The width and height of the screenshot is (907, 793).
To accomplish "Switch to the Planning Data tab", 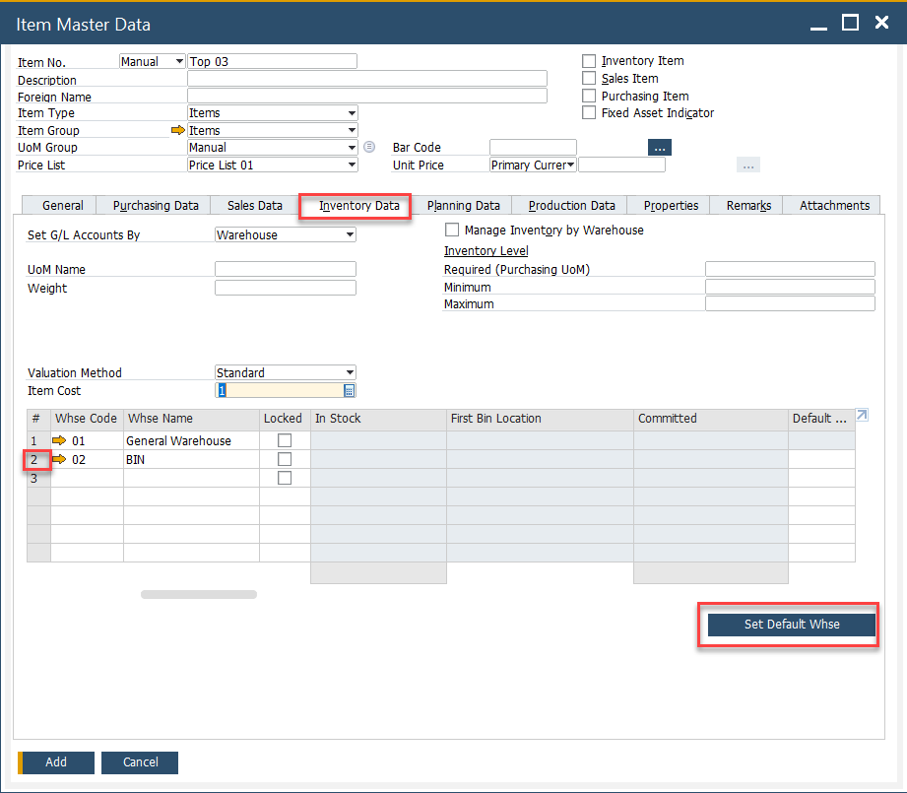I will click(463, 206).
